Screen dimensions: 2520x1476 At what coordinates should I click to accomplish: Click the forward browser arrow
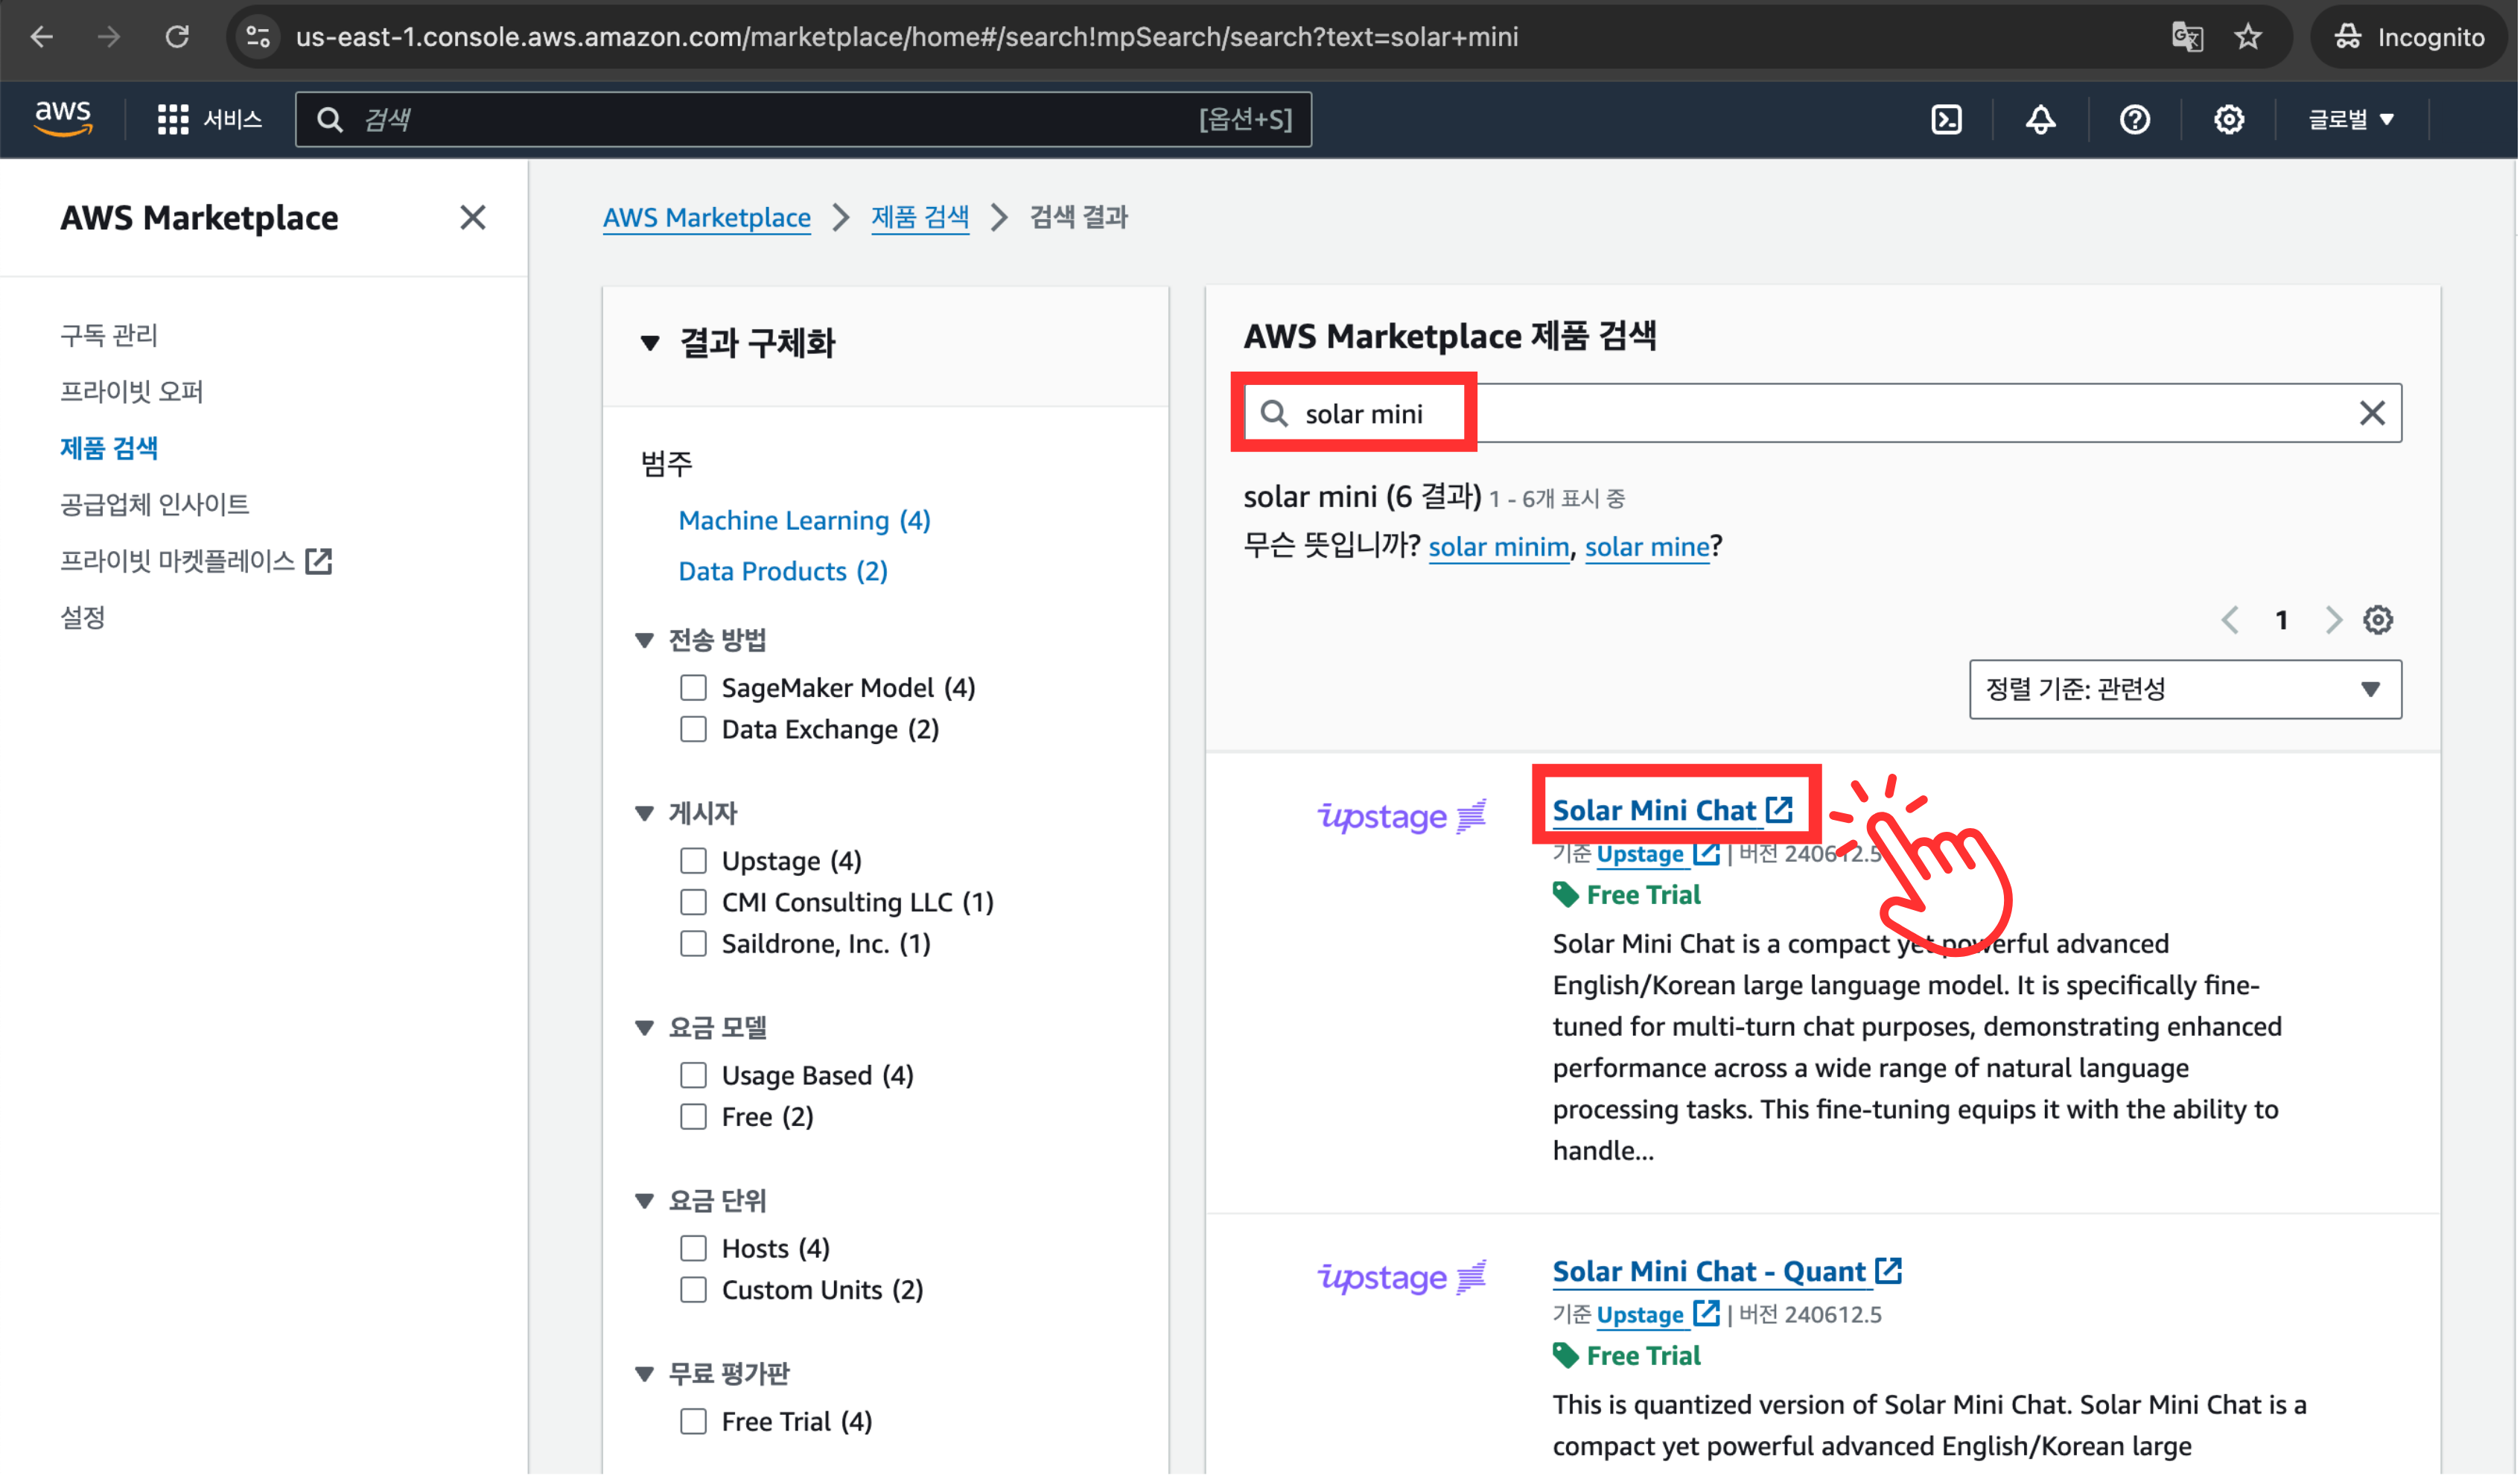[109, 37]
